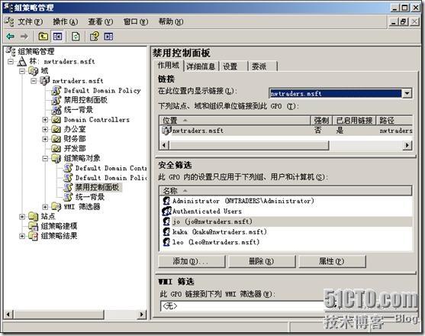Select the nwtraders.msft row in links list
The image size is (425, 336).
(286, 131)
